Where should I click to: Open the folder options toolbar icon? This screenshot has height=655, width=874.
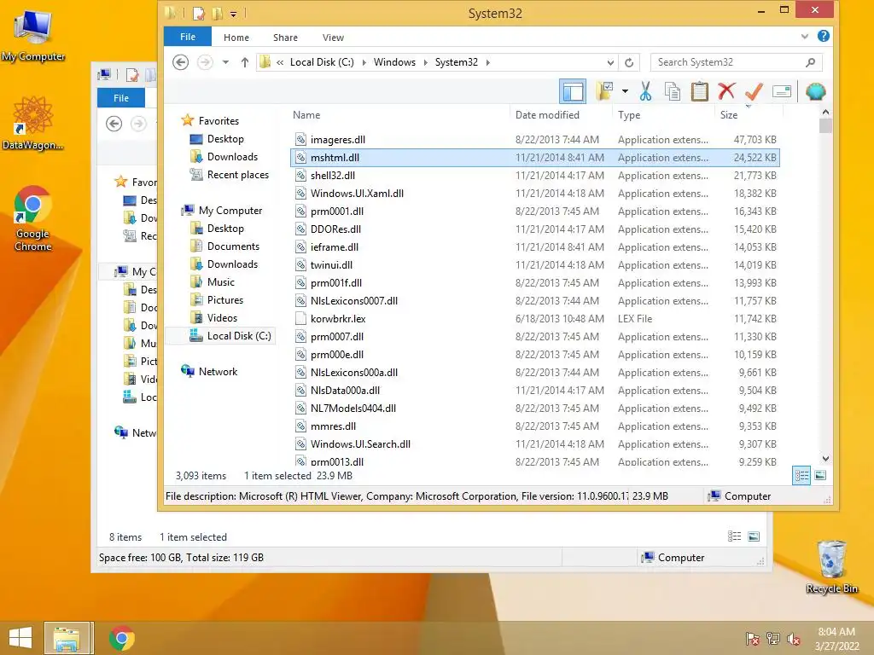(604, 91)
